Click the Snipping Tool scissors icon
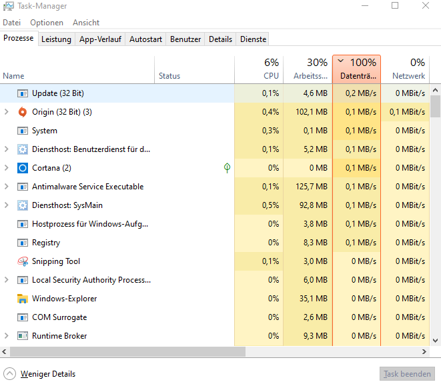The height and width of the screenshot is (388, 441). pyautogui.click(x=23, y=261)
